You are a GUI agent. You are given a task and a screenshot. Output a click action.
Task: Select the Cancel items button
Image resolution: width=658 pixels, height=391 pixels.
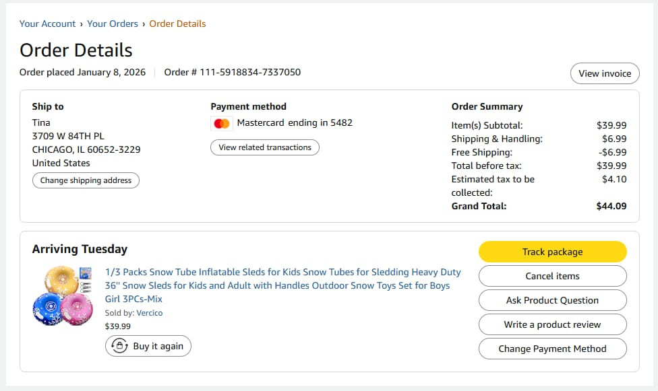(552, 276)
